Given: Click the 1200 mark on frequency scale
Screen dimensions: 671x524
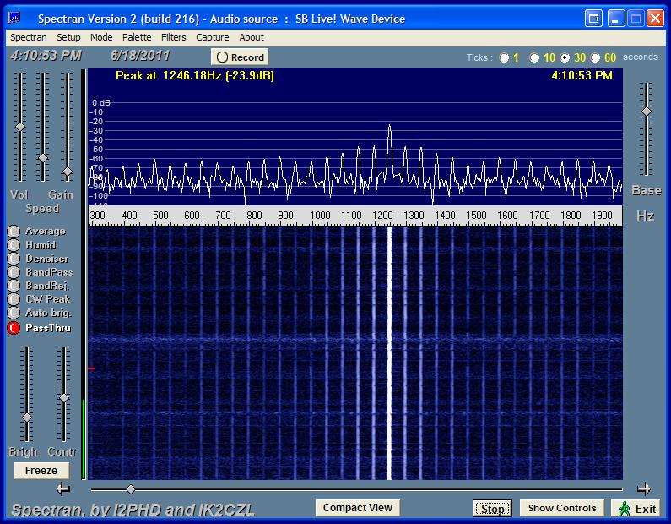Looking at the screenshot, I should [x=382, y=215].
